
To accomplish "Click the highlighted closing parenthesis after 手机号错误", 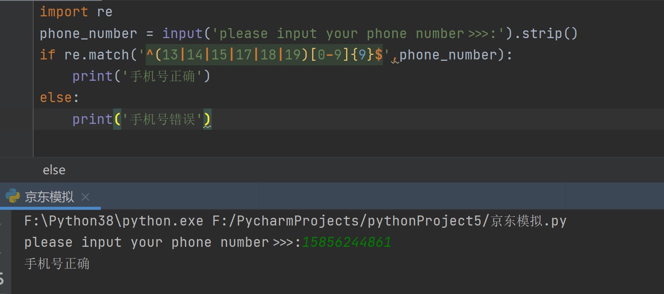I will coord(207,119).
